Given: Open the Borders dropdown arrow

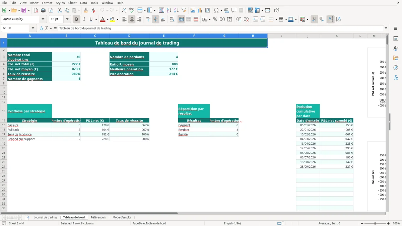Looking at the screenshot, I should tap(276, 19).
